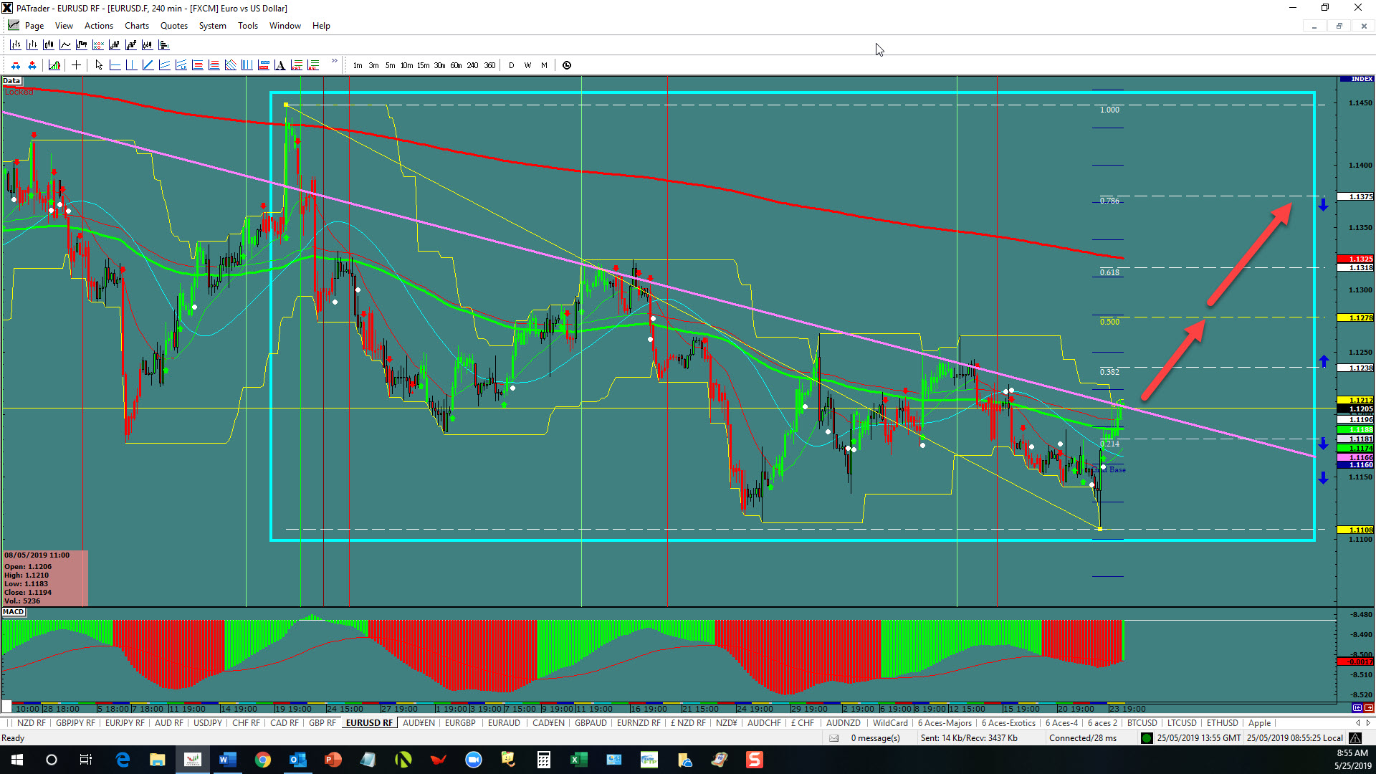Click the clock icon in timeframe toolbar
This screenshot has height=774, width=1376.
[567, 65]
